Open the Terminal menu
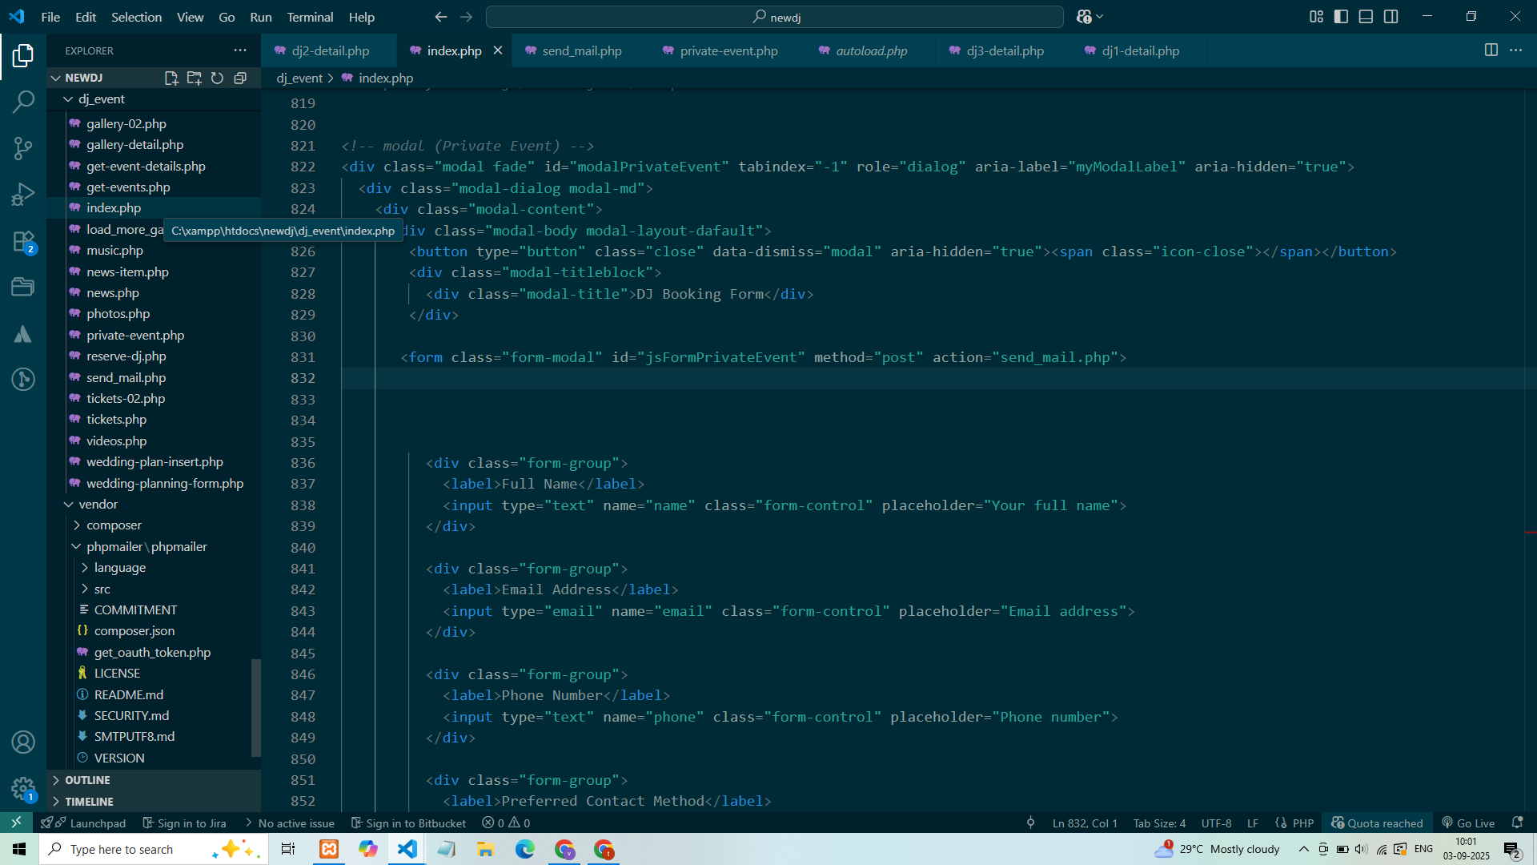1537x865 pixels. [x=310, y=17]
